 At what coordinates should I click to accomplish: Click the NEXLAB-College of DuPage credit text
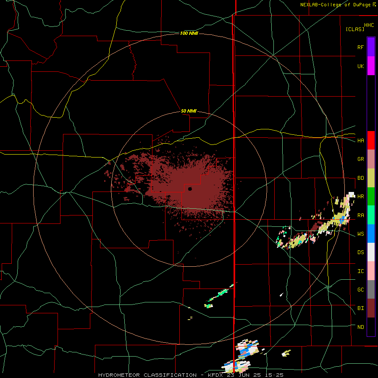click(335, 5)
